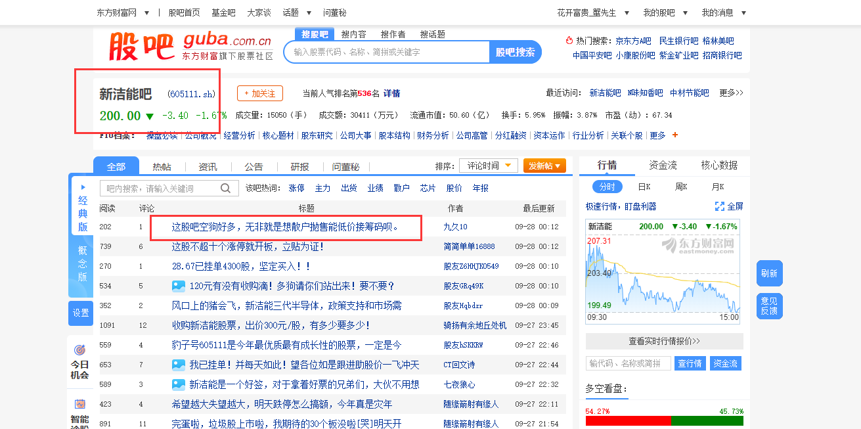Click hot word 芯片
Screen dimensions: 861x429
click(428, 188)
